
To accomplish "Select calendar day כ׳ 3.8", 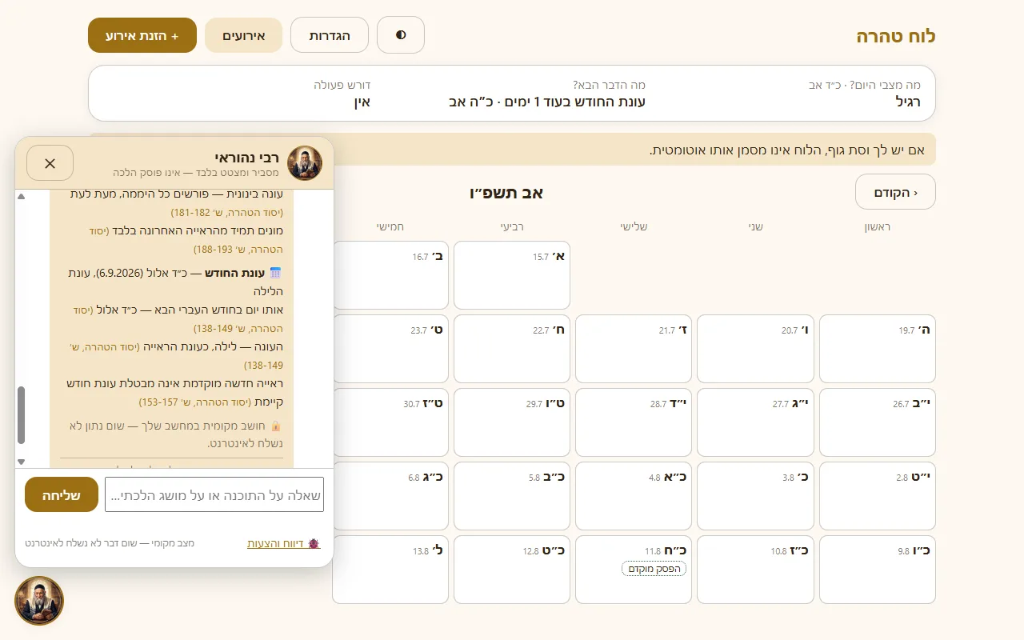I will click(x=755, y=496).
